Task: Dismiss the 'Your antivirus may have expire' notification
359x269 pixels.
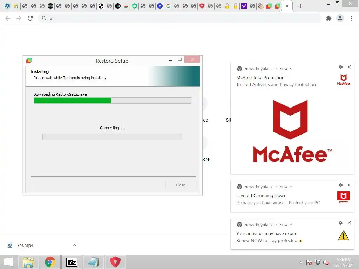Action: pos(349,222)
